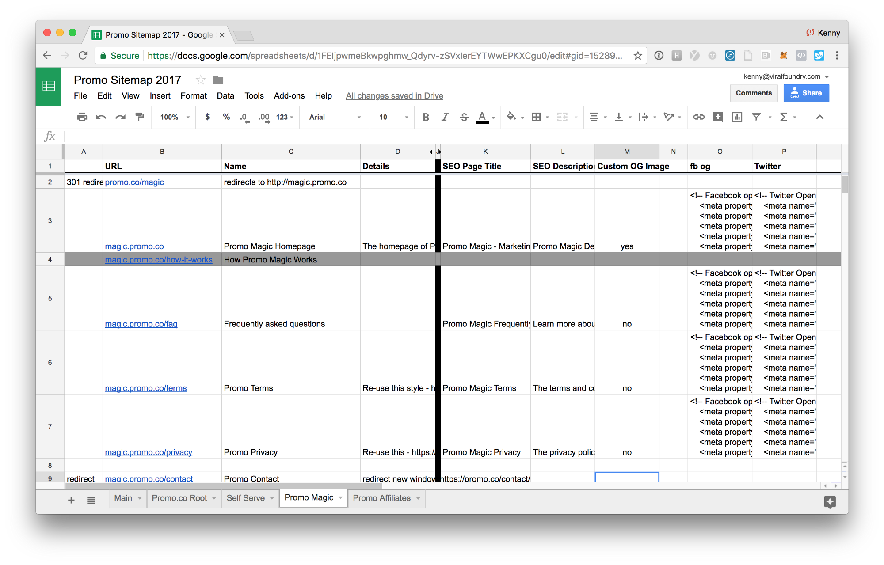
Task: Open the font dropdown showing Arial
Action: tap(334, 117)
